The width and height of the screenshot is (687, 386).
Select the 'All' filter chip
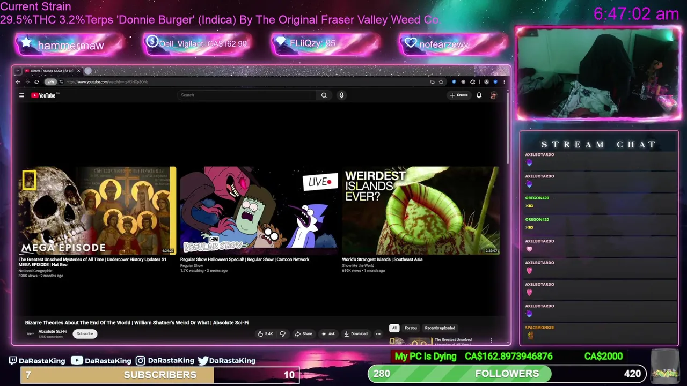[x=394, y=328]
